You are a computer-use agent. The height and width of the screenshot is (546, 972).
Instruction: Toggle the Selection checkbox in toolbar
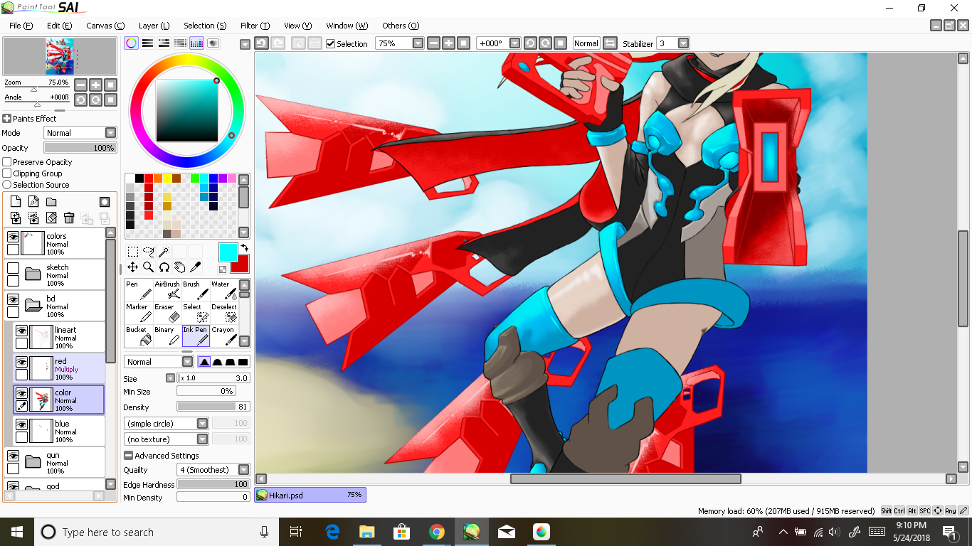point(330,44)
